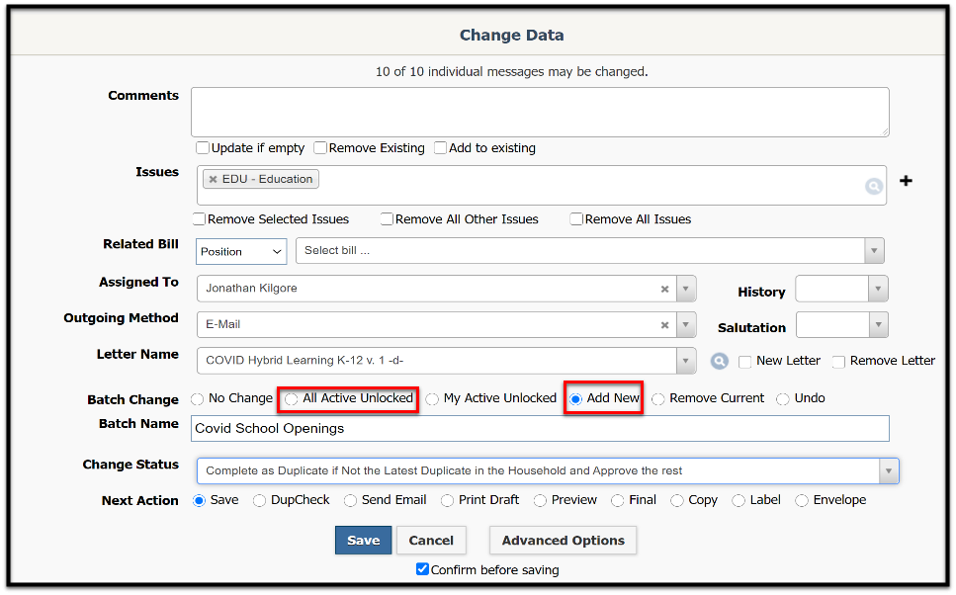Viewport: 956px width, 595px height.
Task: Click the plus icon to add an issue
Action: pos(906,181)
